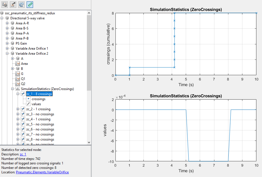Expand the zc_5 - no crossings node
Screen dimensions: 262x177
point(18,124)
